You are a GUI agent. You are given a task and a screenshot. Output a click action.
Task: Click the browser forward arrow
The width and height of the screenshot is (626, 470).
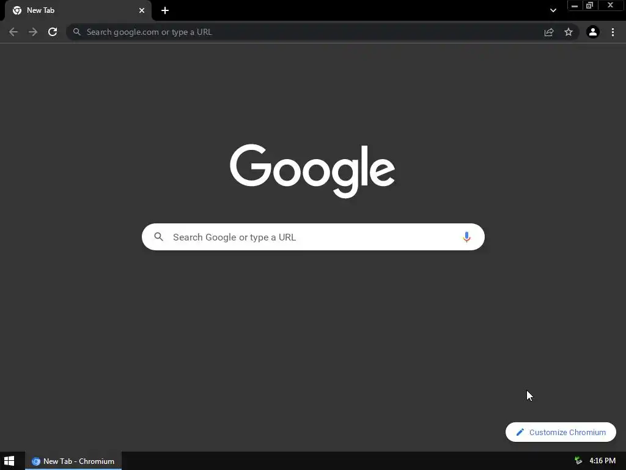pyautogui.click(x=33, y=32)
